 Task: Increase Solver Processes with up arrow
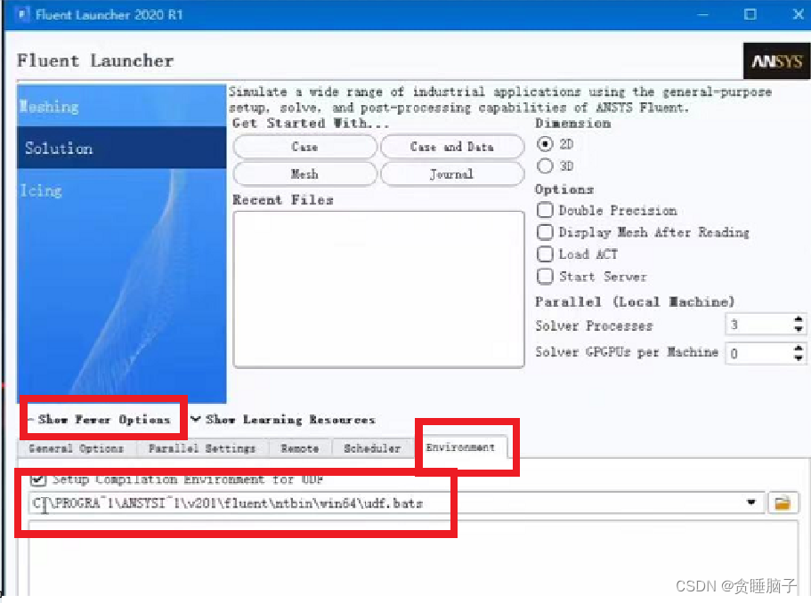point(799,320)
